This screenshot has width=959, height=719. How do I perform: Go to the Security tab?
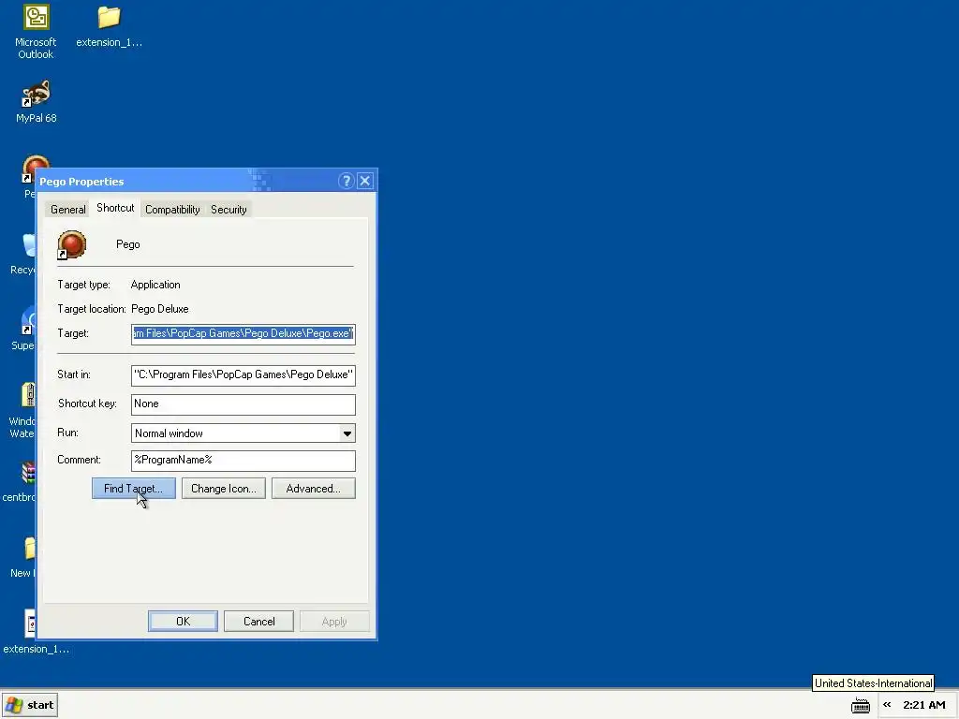coord(229,209)
